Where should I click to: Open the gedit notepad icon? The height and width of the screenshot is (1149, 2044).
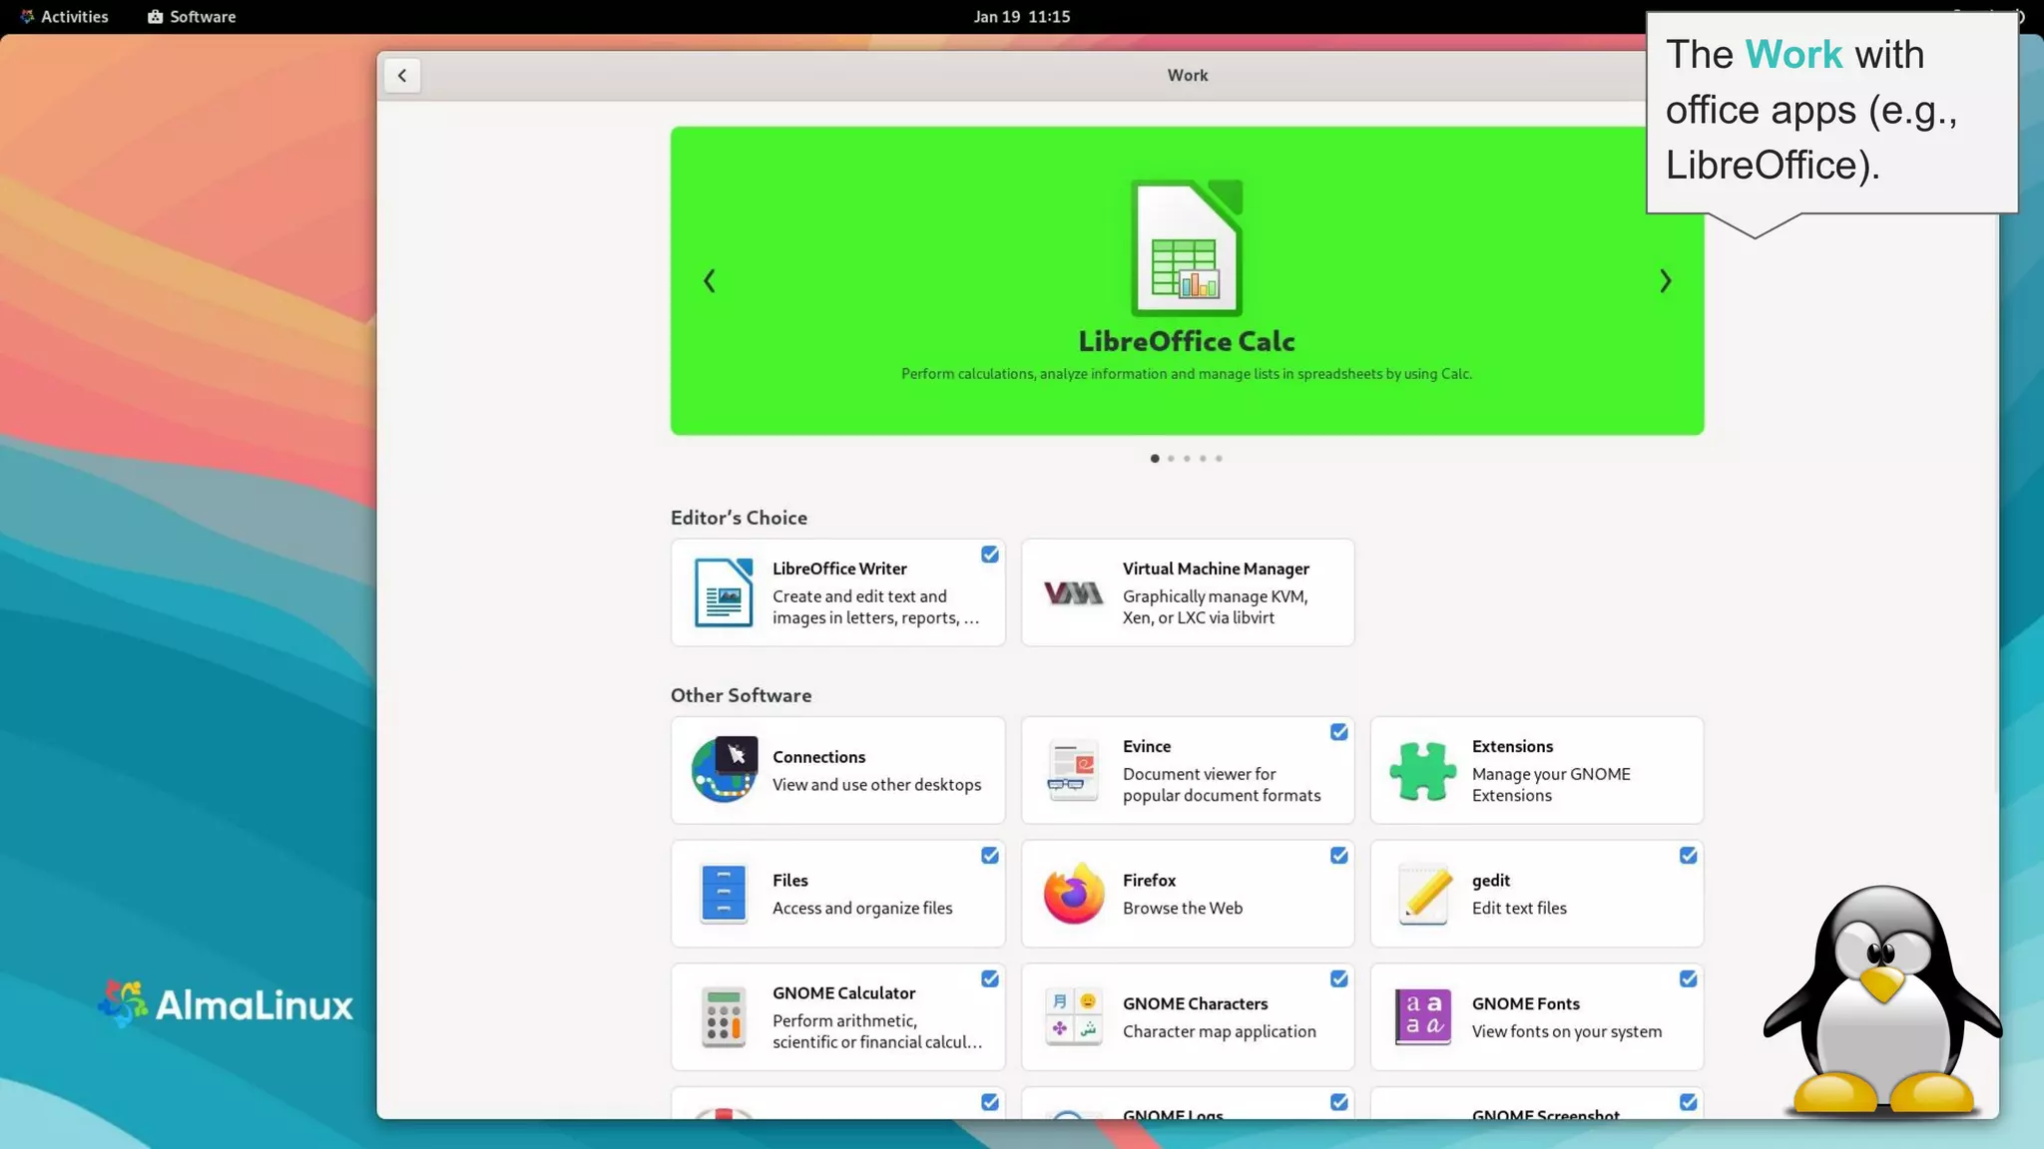pyautogui.click(x=1424, y=894)
